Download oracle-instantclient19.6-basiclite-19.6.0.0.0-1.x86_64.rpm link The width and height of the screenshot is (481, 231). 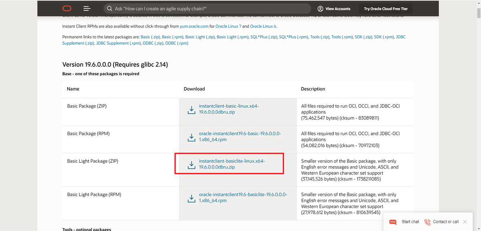click(243, 197)
